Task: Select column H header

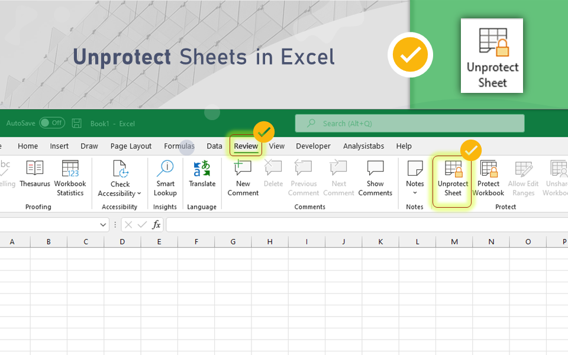Action: (x=270, y=241)
